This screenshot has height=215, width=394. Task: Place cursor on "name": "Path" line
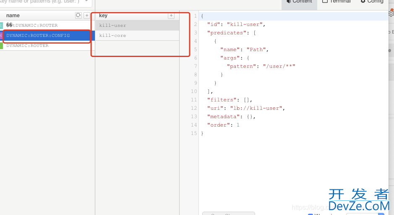pos(245,49)
